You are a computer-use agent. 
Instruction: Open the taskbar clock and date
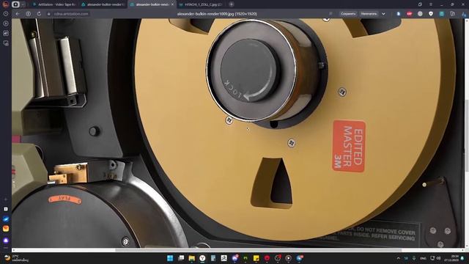pyautogui.click(x=451, y=258)
